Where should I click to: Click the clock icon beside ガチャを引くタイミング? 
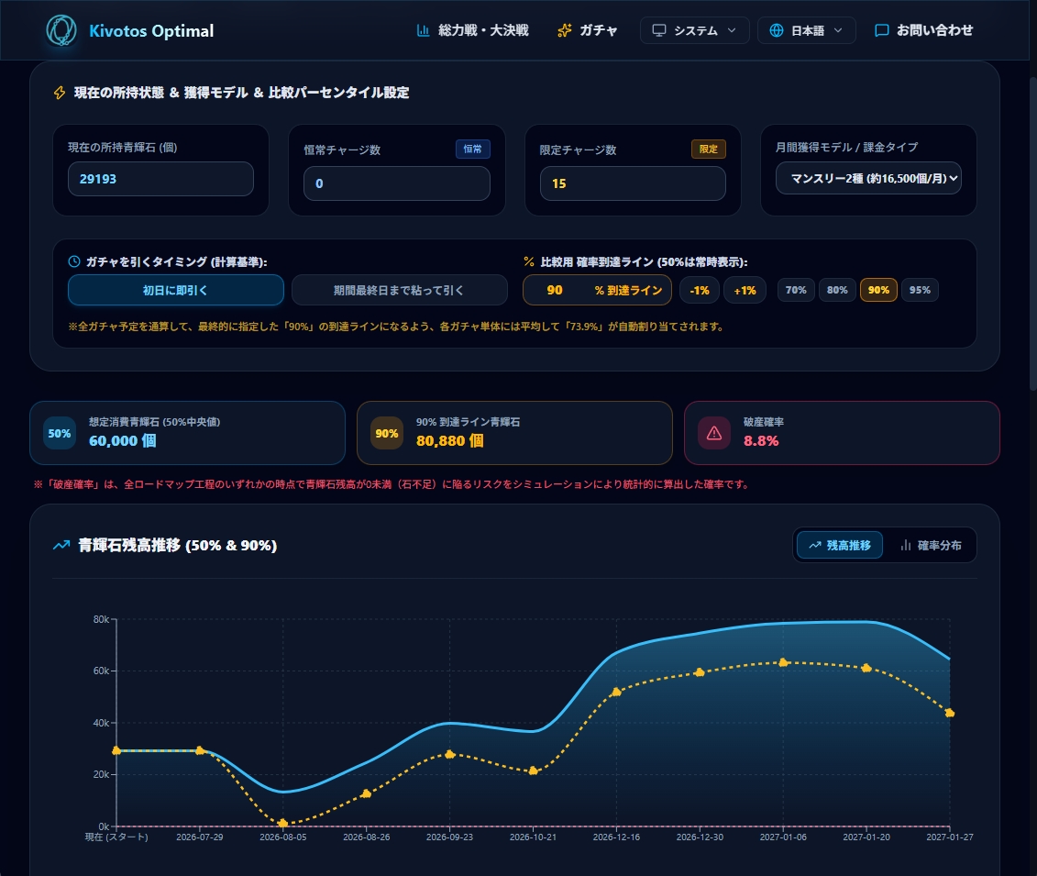pos(74,261)
